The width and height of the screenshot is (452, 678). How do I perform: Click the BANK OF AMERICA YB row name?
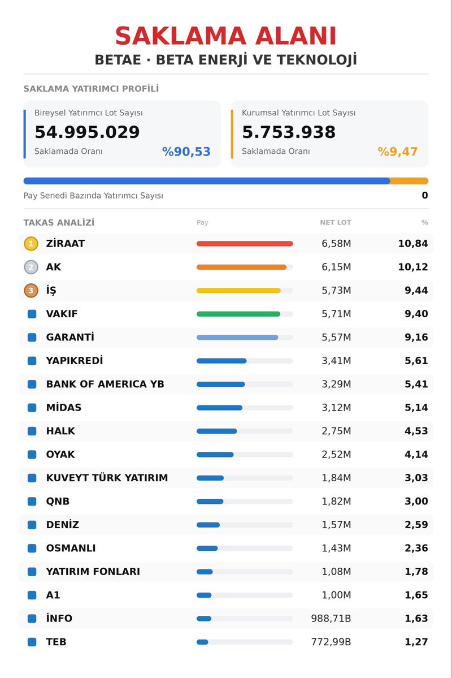pos(105,384)
